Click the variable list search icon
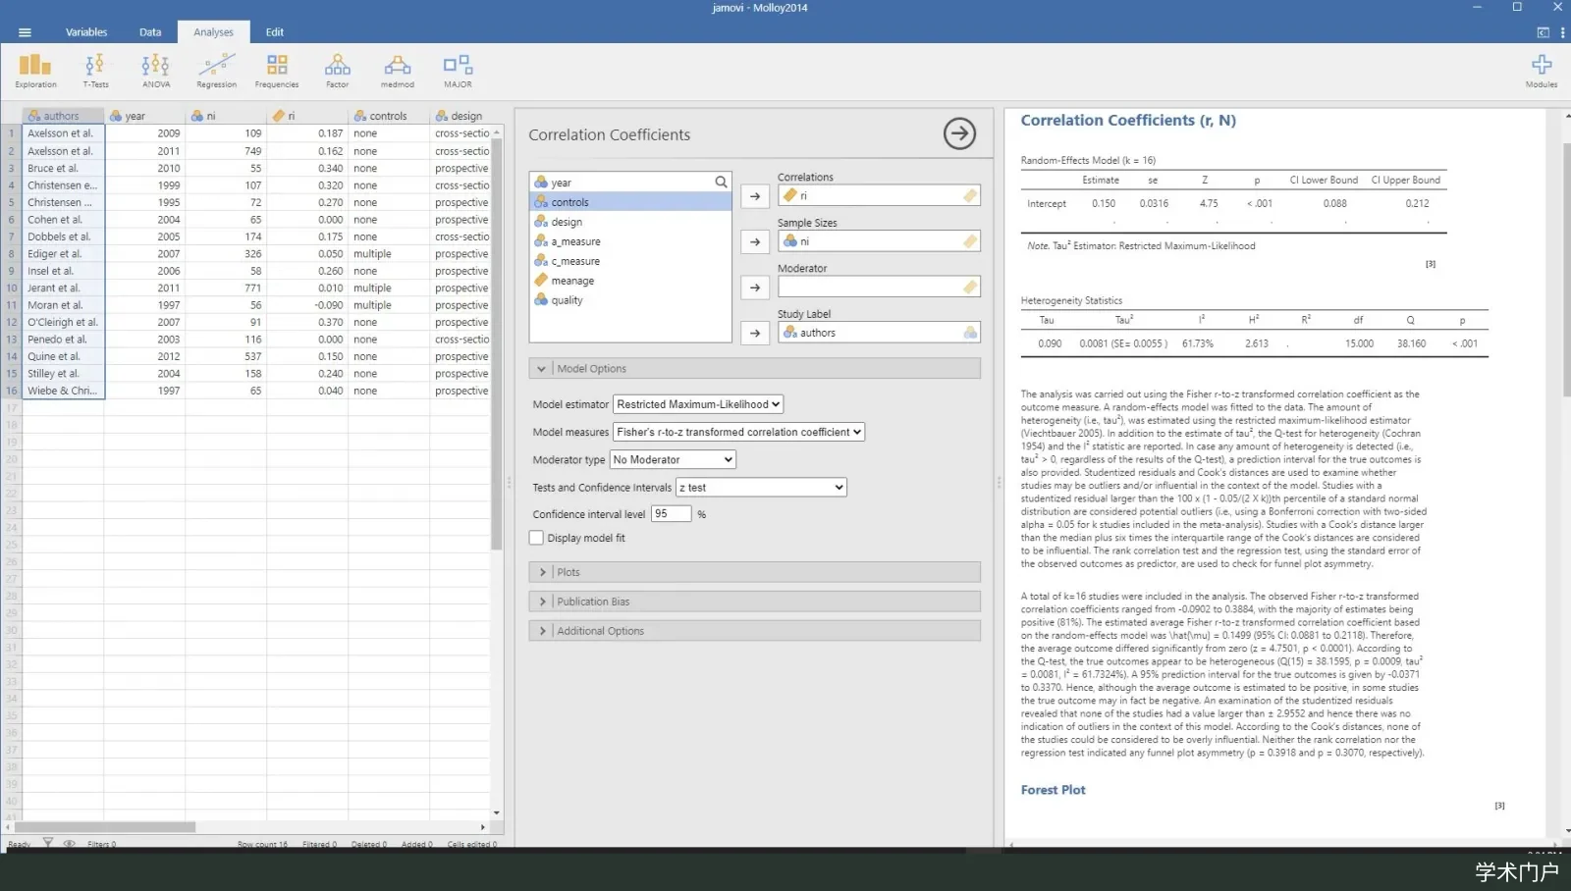Viewport: 1571px width, 891px height. 721,183
